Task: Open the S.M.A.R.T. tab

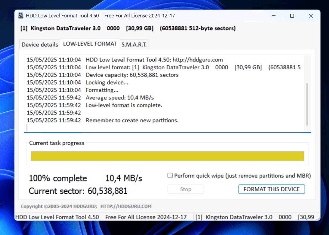Action: [x=134, y=44]
